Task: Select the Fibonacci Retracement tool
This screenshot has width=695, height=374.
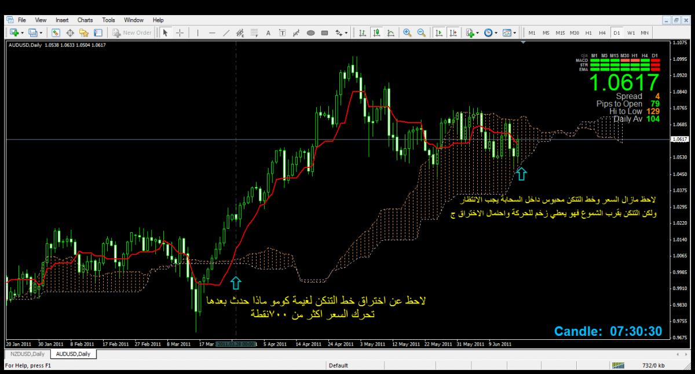Action: click(x=254, y=33)
